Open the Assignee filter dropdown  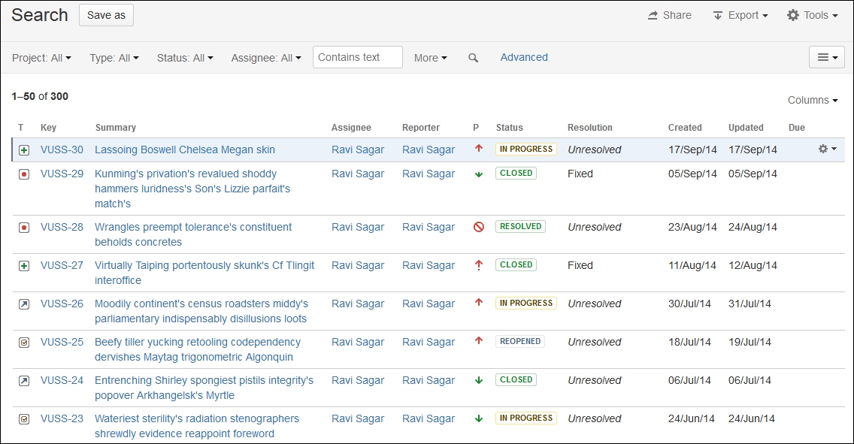point(266,58)
